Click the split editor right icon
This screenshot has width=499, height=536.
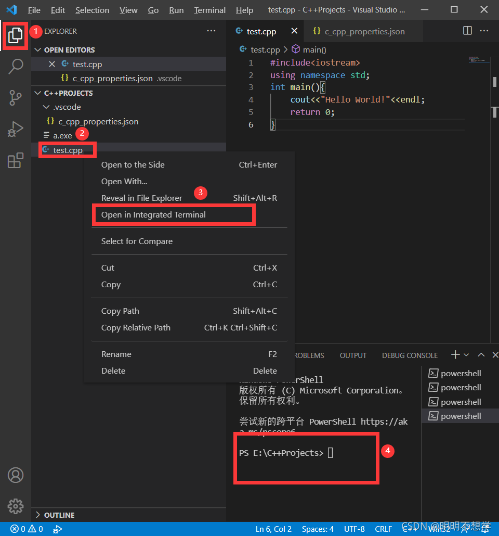tap(467, 30)
